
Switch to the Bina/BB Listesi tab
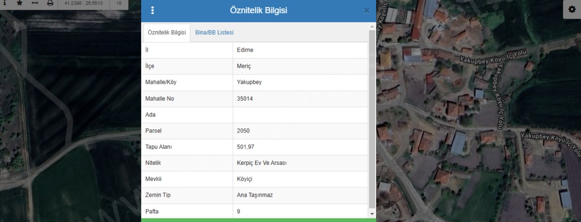click(214, 32)
